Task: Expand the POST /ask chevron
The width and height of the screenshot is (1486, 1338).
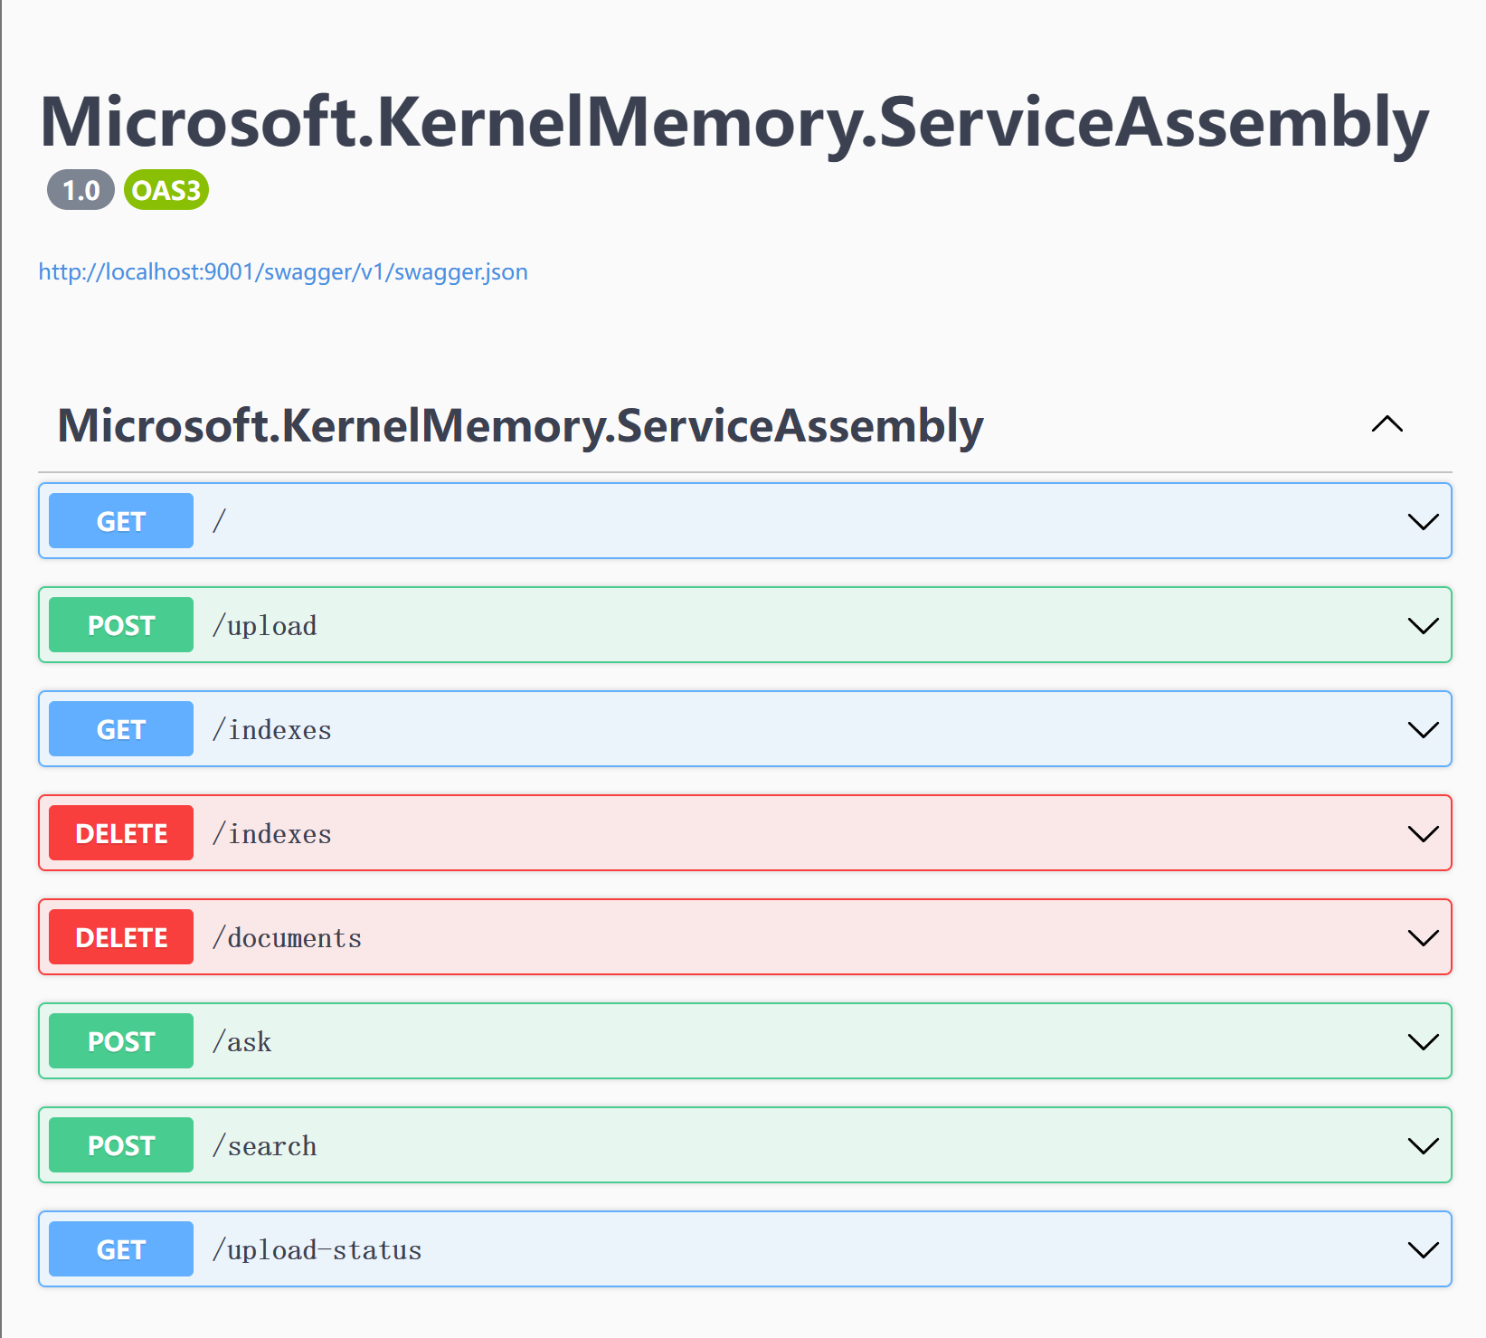Action: point(1423,1042)
